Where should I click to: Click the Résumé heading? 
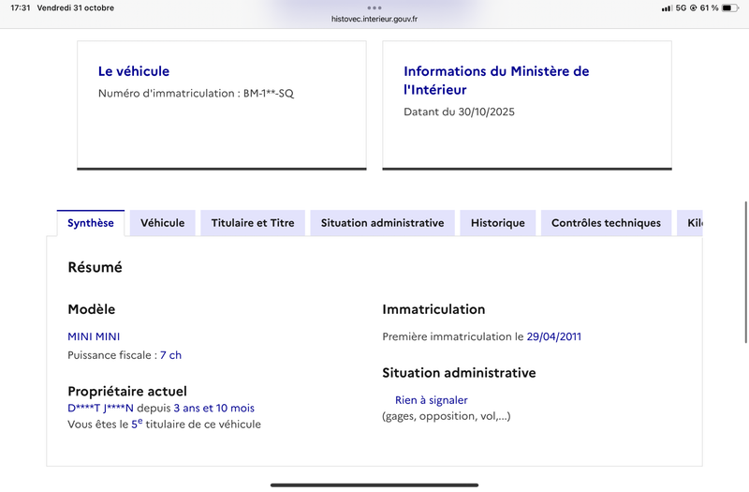tap(95, 267)
